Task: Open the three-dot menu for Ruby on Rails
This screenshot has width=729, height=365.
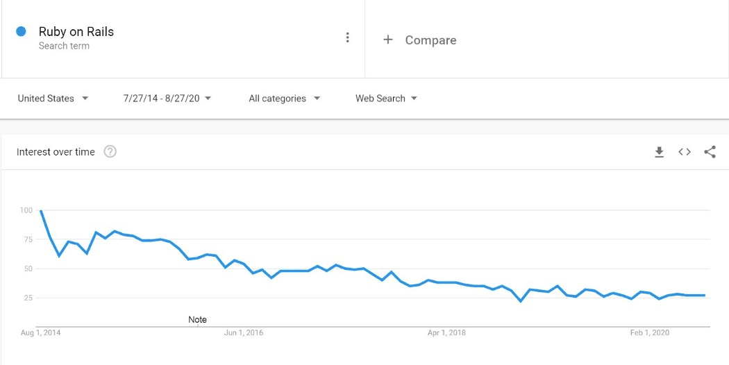Action: click(x=348, y=37)
